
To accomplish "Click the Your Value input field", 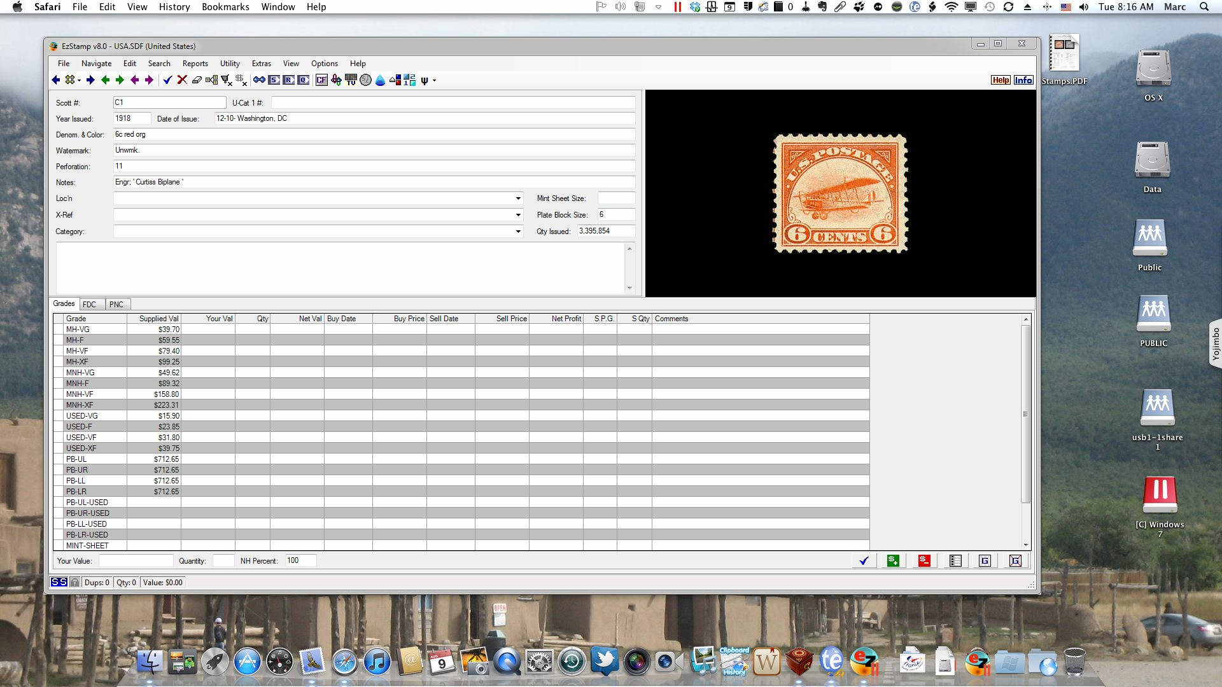I will (x=136, y=560).
